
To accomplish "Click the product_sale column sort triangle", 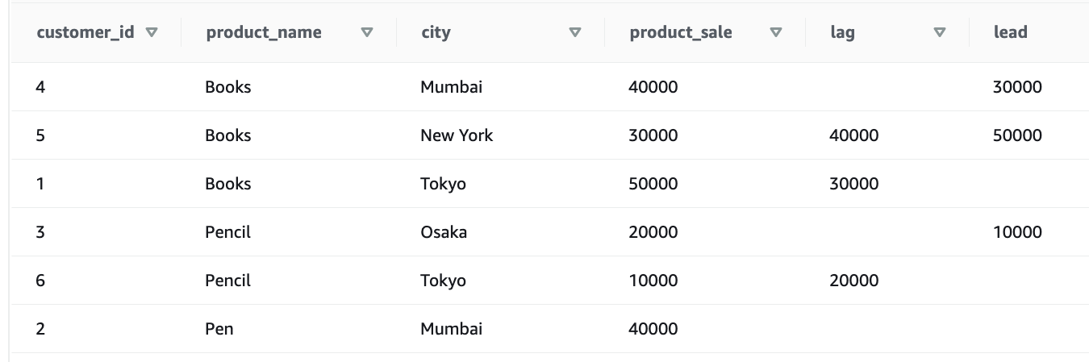I will (x=776, y=33).
